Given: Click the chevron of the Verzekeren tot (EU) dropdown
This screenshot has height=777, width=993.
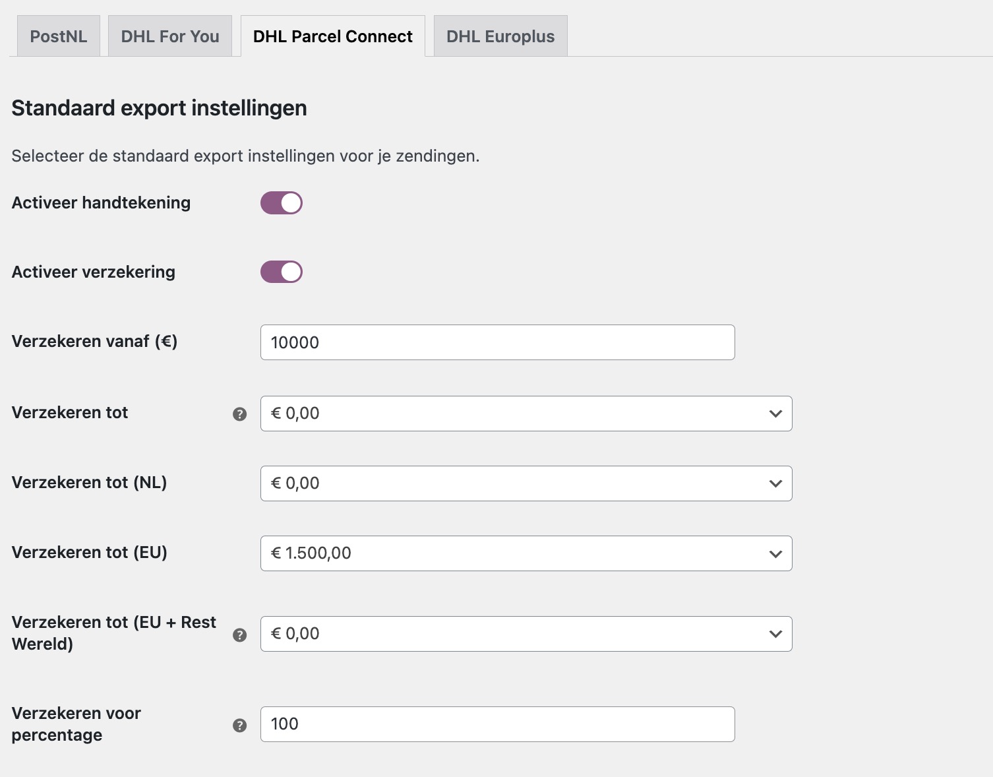Looking at the screenshot, I should tap(775, 553).
